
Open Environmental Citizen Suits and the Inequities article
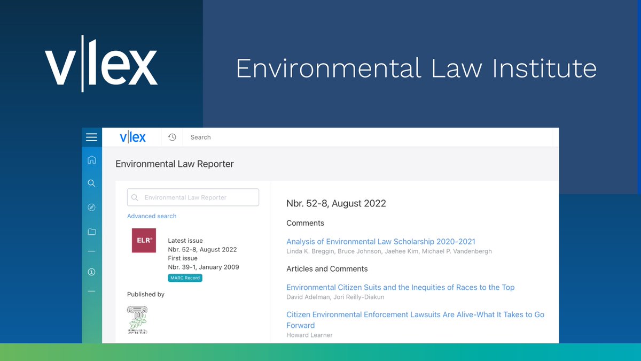[401, 287]
